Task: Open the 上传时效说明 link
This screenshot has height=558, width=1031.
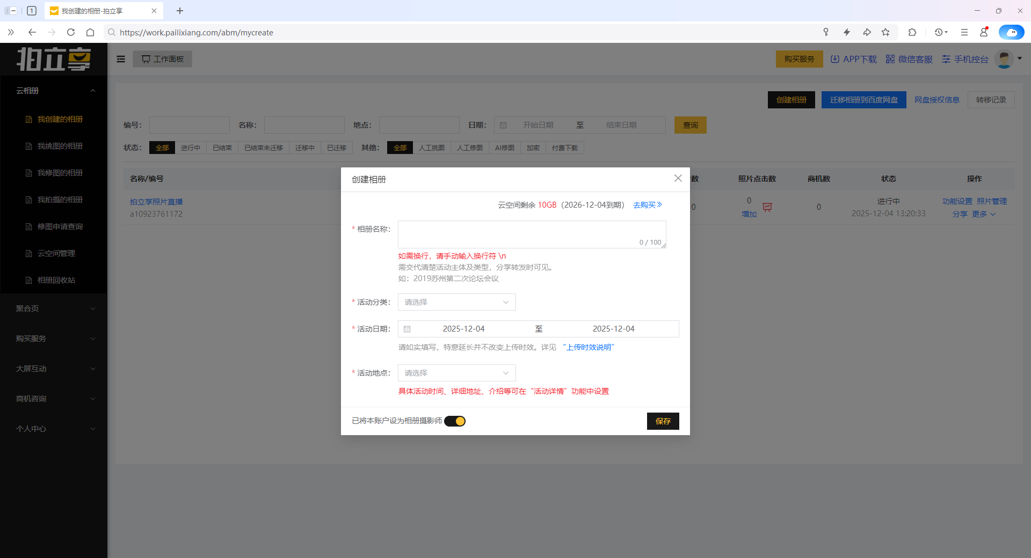Action: click(589, 347)
